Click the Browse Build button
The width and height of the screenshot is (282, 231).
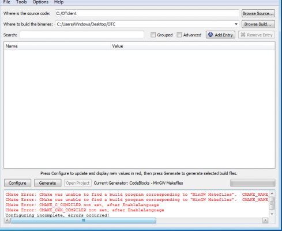point(258,24)
